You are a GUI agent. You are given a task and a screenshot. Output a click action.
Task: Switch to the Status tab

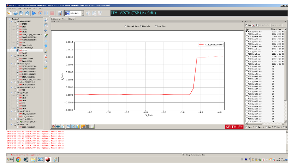(x=72, y=19)
